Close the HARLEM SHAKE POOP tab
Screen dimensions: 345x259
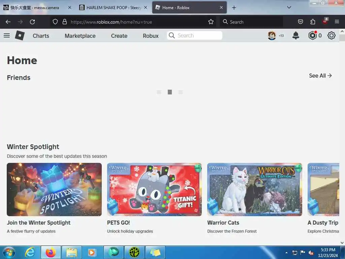point(146,7)
